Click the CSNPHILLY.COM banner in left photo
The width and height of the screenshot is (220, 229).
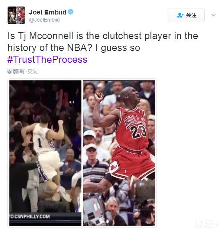point(30,216)
